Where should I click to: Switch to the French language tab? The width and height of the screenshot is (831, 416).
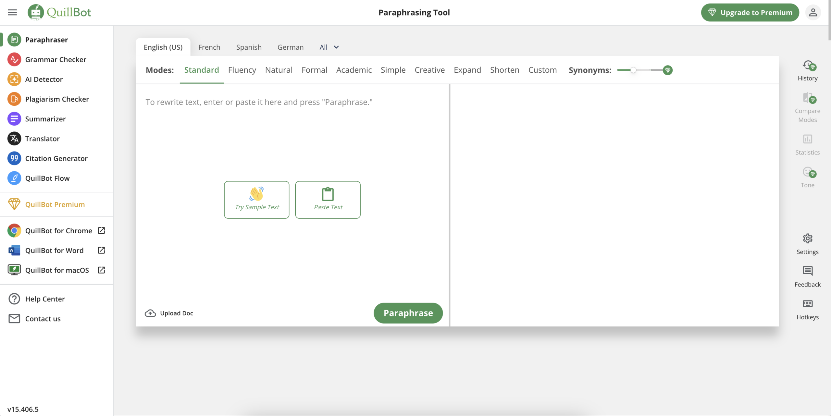pos(209,47)
